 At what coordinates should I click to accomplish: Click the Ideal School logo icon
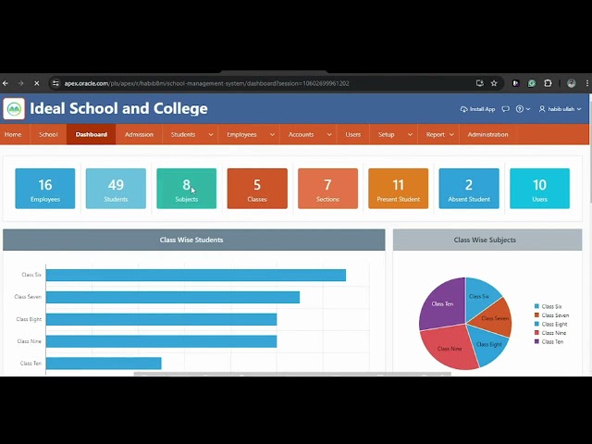pyautogui.click(x=14, y=109)
